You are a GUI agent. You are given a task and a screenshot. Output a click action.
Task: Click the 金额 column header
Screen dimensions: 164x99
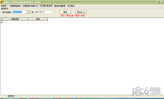point(38,19)
